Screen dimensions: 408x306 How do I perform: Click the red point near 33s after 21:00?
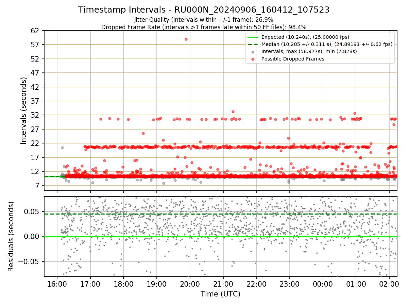pyautogui.click(x=233, y=112)
